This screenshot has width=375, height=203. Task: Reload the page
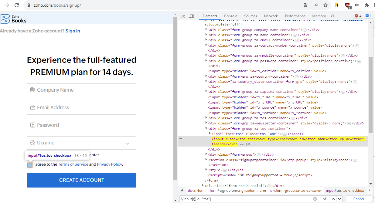coord(17,5)
